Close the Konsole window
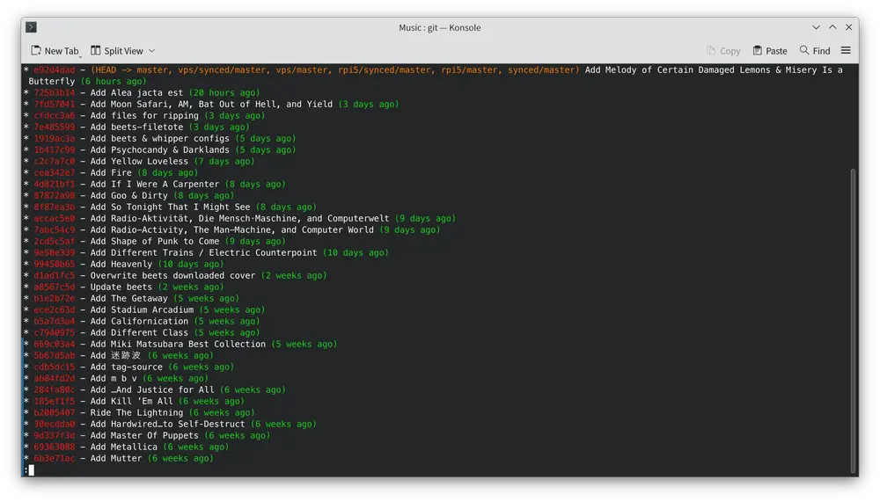This screenshot has width=880, height=502. tap(848, 27)
